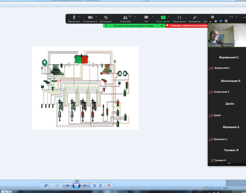
Task: Open the Безопасность shield icon
Action: click(x=106, y=19)
